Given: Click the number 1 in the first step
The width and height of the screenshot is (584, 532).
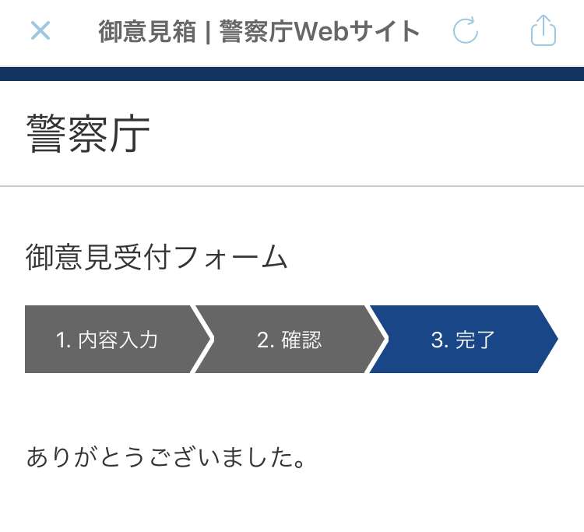Looking at the screenshot, I should pyautogui.click(x=61, y=340).
